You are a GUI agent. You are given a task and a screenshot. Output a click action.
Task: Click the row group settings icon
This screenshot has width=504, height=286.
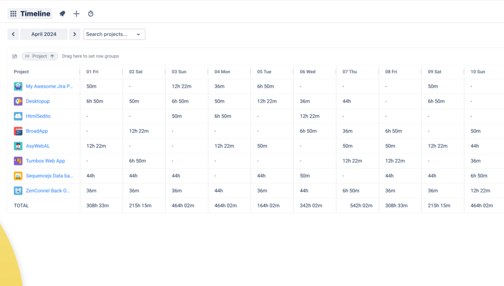(15, 56)
